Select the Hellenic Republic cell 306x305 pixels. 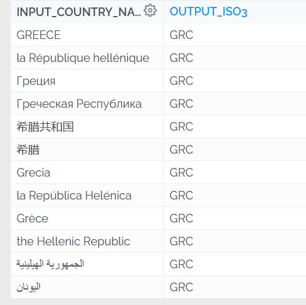click(87, 241)
